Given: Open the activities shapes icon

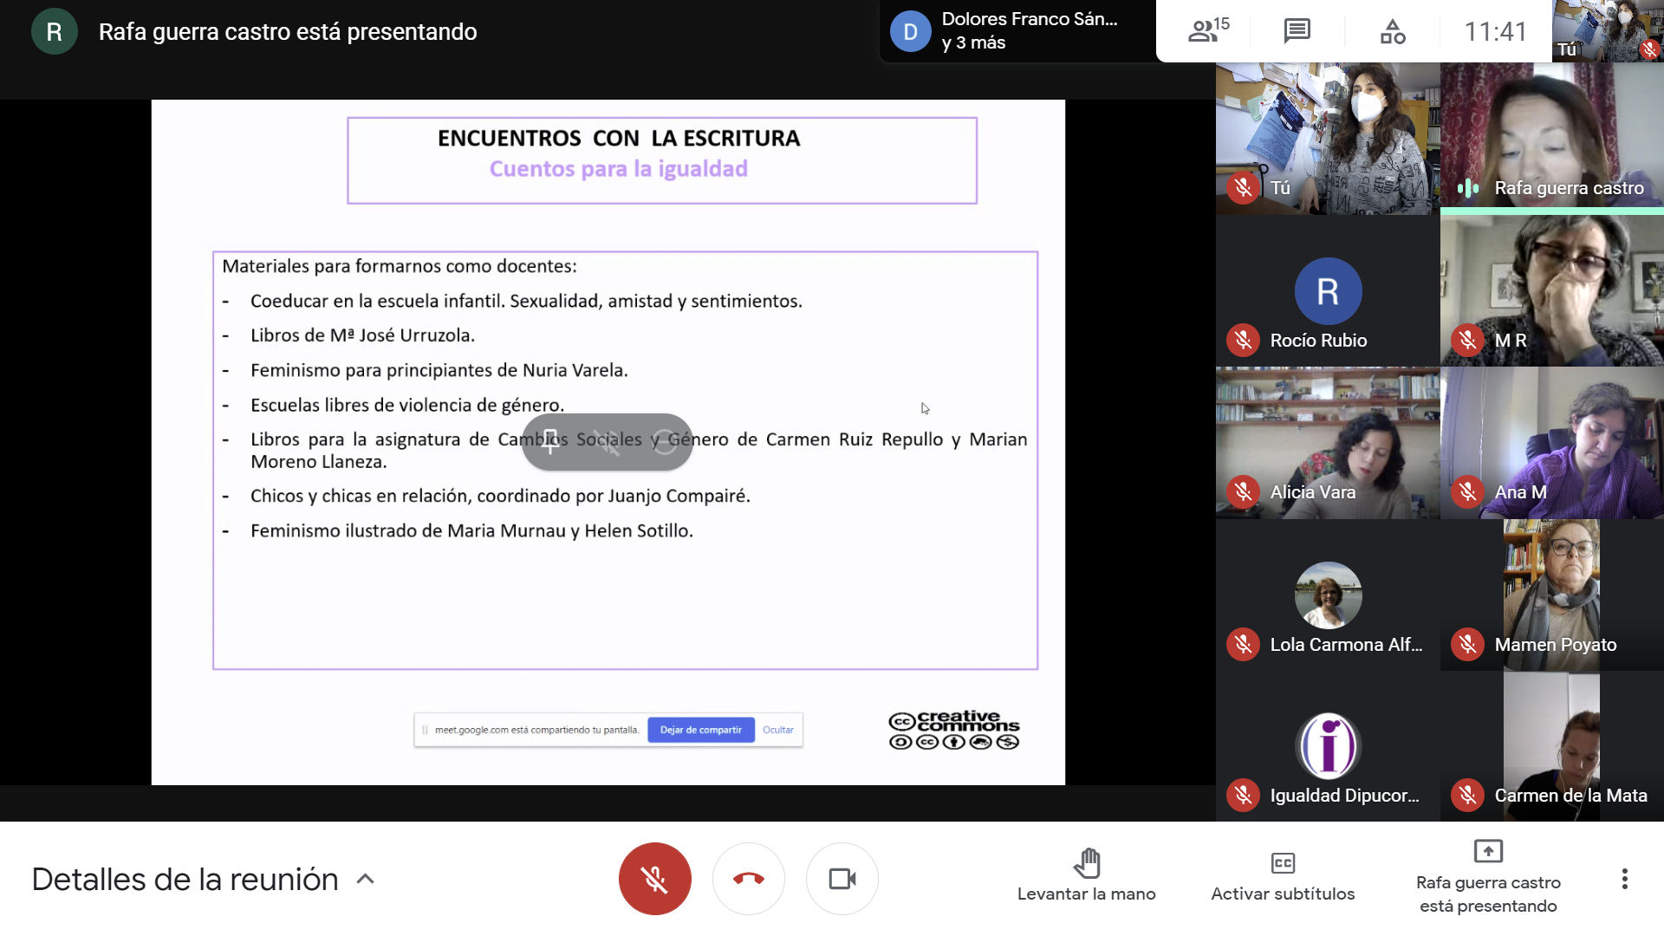Looking at the screenshot, I should click(x=1393, y=31).
